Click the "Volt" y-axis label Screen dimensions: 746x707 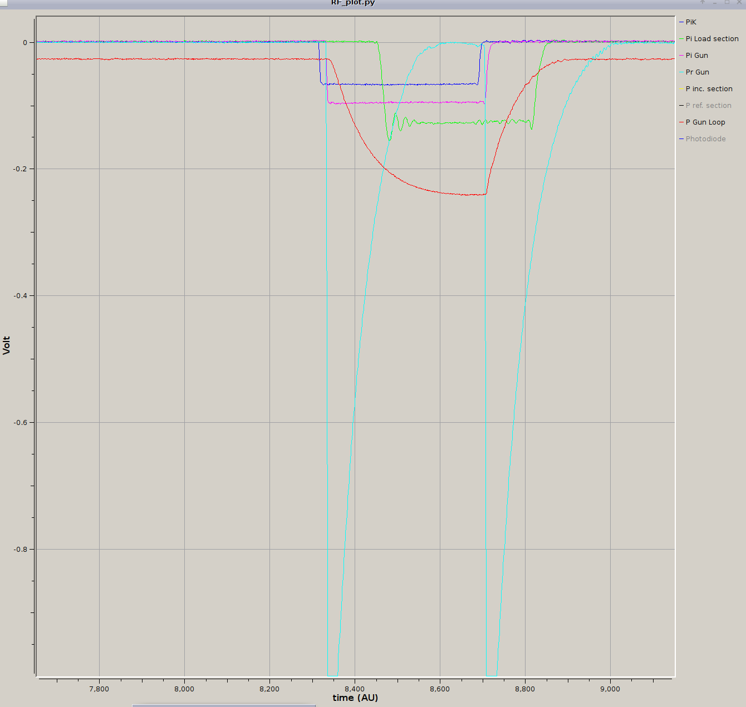pos(7,345)
